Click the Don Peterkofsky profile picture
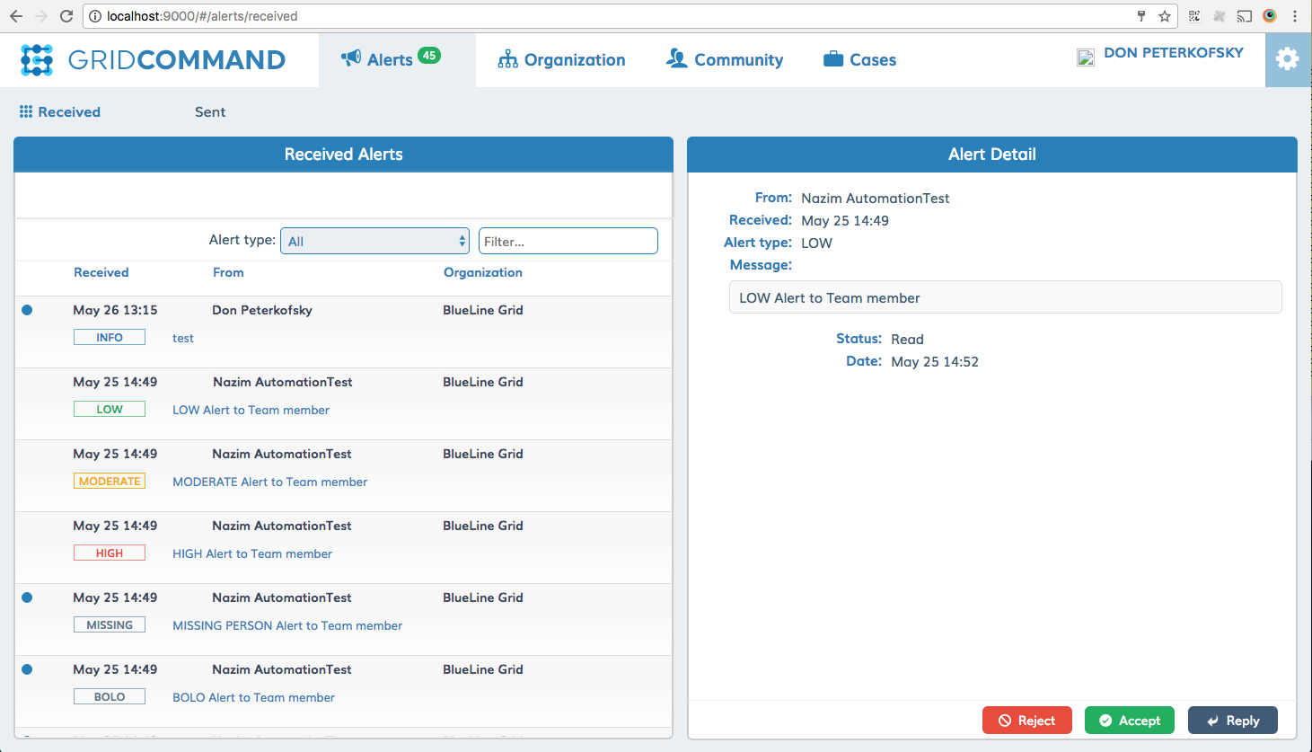This screenshot has height=752, width=1312. point(1086,58)
